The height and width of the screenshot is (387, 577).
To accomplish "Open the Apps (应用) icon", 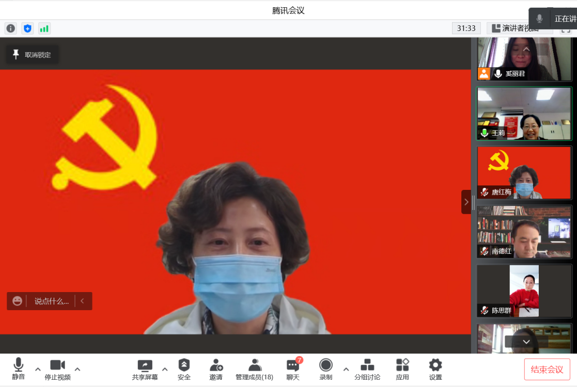I will 402,369.
